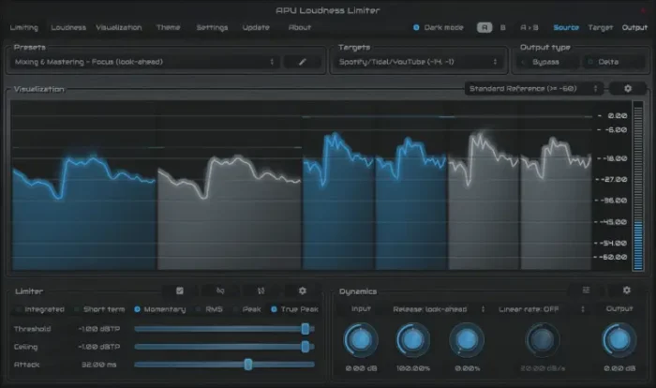This screenshot has width=656, height=388.
Task: Open the Loudness menu
Action: 68,27
